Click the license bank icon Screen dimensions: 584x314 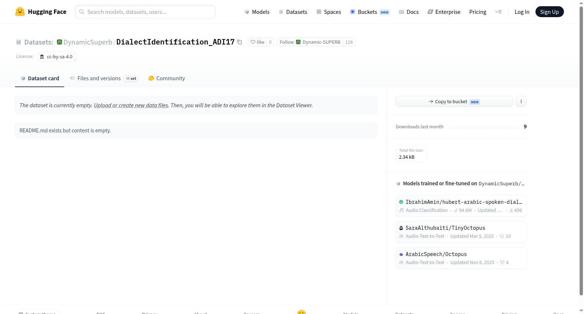pos(42,57)
